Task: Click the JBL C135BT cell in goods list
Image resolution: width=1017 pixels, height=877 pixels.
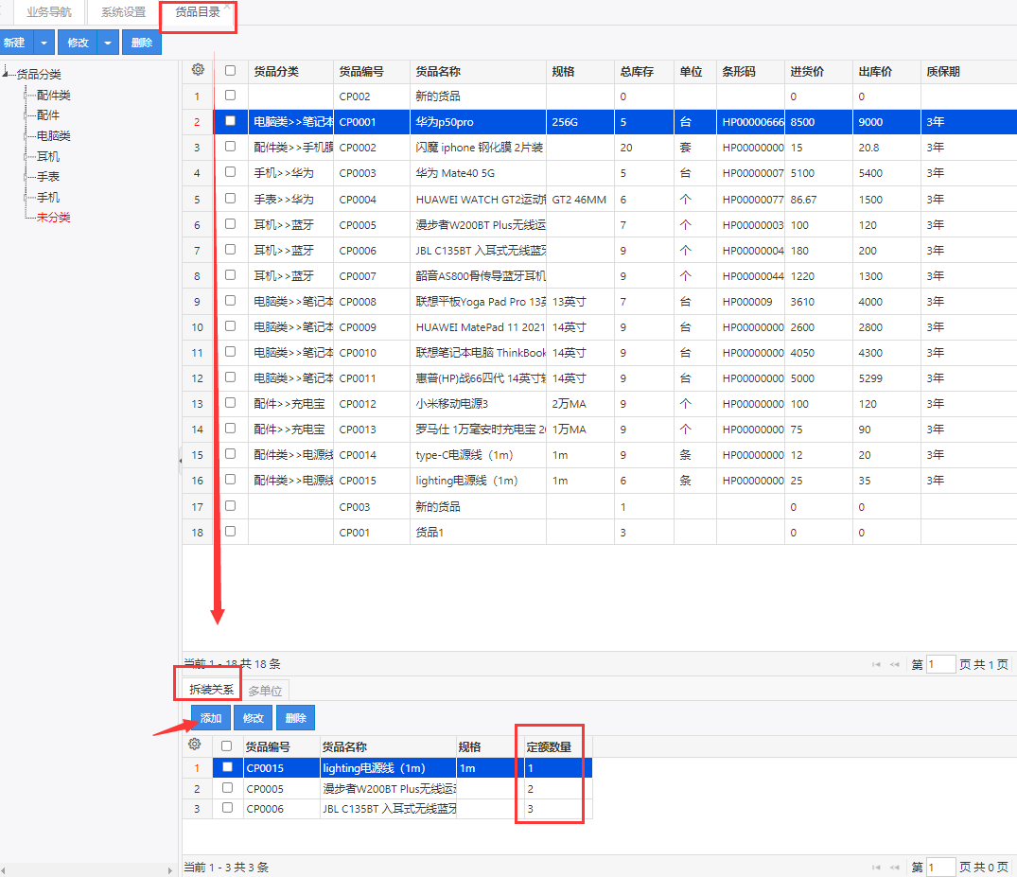Action: click(480, 251)
